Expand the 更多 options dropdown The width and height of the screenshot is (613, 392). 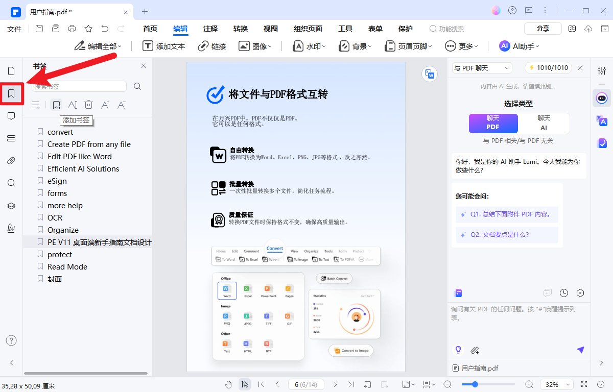(x=461, y=46)
